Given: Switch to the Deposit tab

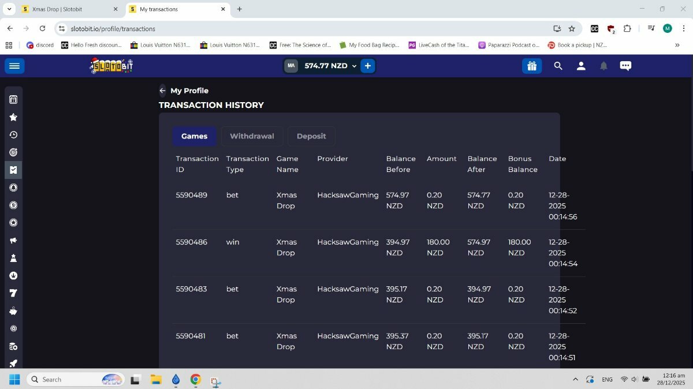Looking at the screenshot, I should 311,136.
